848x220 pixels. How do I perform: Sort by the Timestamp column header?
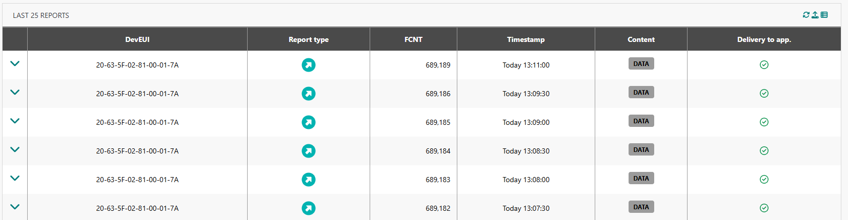(x=526, y=39)
